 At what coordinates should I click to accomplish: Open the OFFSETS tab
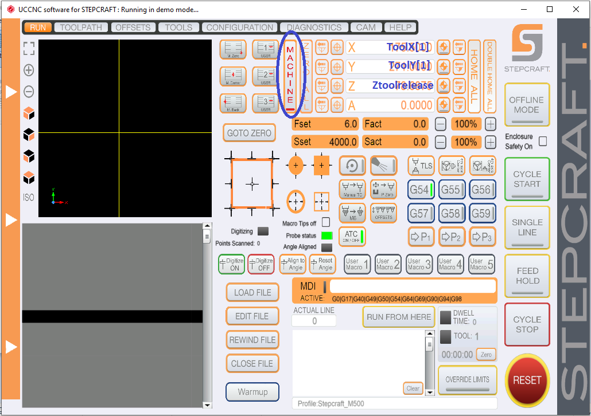(133, 28)
